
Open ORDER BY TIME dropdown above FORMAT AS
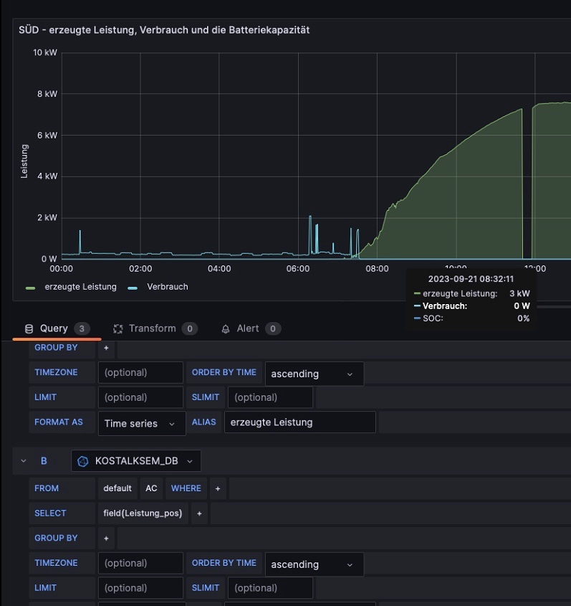pyautogui.click(x=314, y=374)
